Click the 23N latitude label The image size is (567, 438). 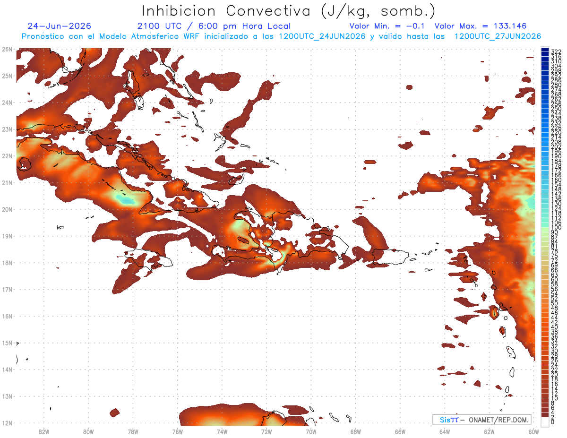(x=7, y=129)
